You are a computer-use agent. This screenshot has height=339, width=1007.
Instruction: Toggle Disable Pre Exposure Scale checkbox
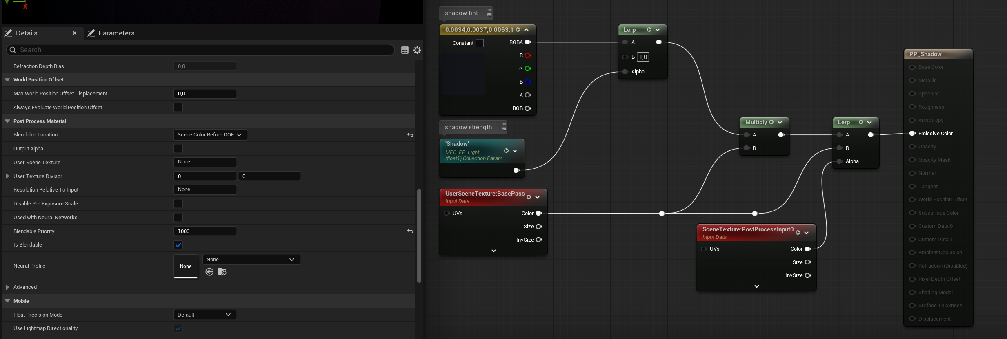pos(178,204)
